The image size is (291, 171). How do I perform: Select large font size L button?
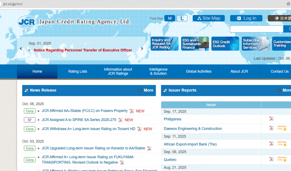pyautogui.click(x=182, y=18)
